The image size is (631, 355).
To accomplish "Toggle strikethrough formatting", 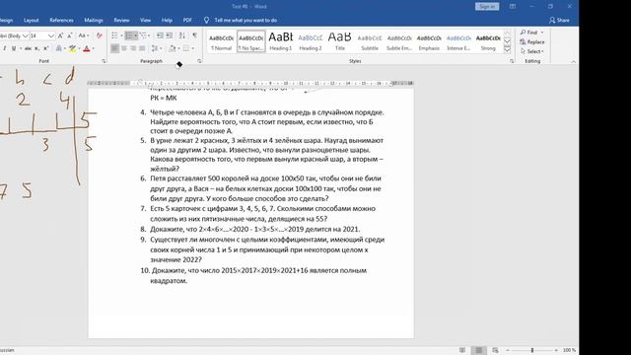I will click(x=28, y=48).
